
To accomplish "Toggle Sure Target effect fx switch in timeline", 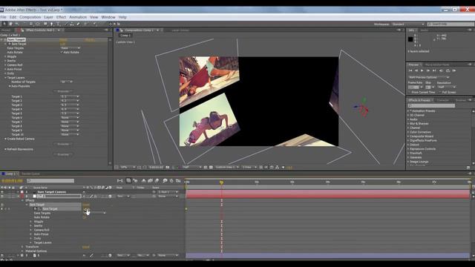I will click(x=2, y=205).
